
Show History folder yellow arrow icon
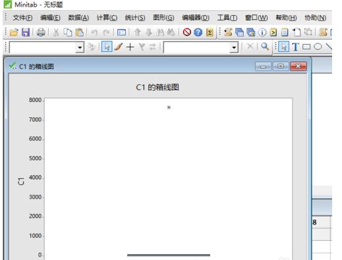coord(273,32)
